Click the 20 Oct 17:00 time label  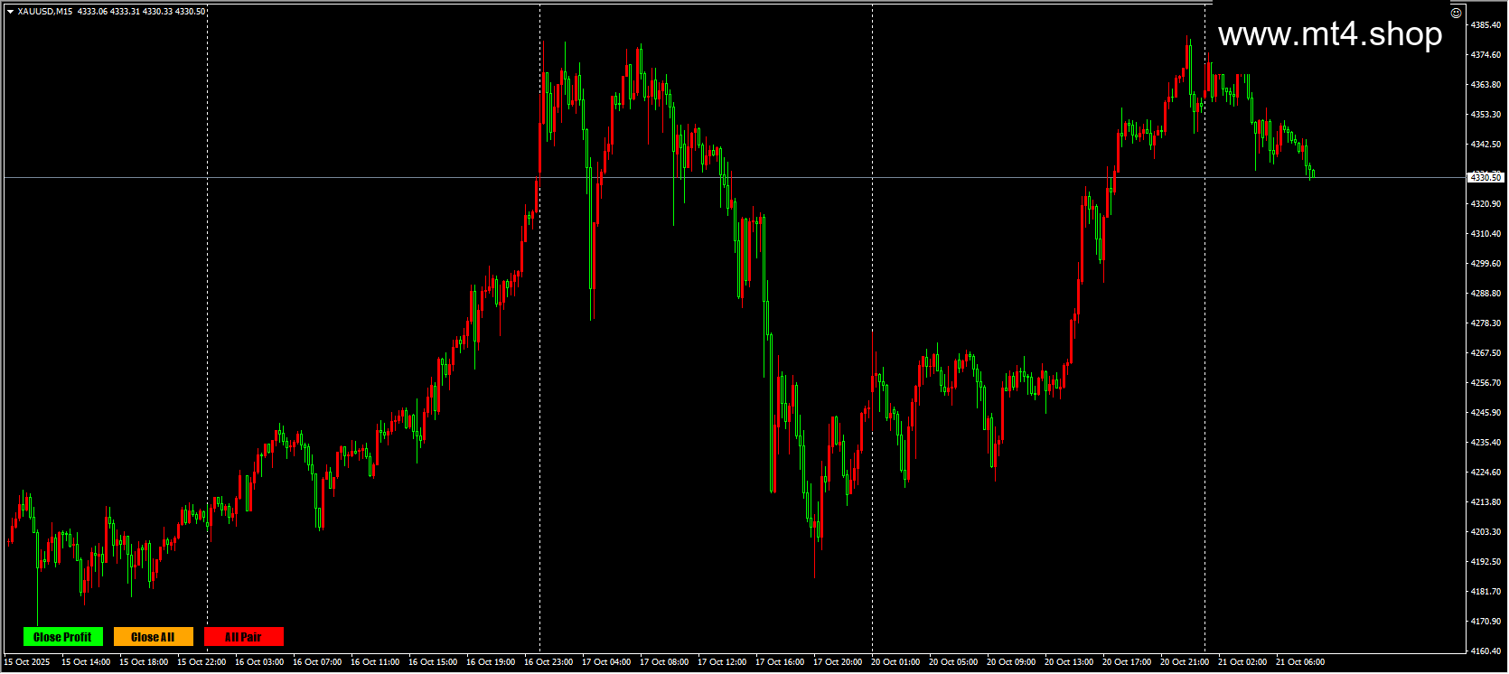pos(1127,662)
